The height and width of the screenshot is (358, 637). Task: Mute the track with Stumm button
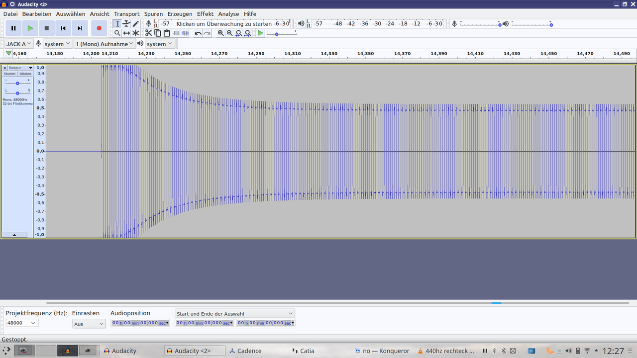pyautogui.click(x=10, y=74)
